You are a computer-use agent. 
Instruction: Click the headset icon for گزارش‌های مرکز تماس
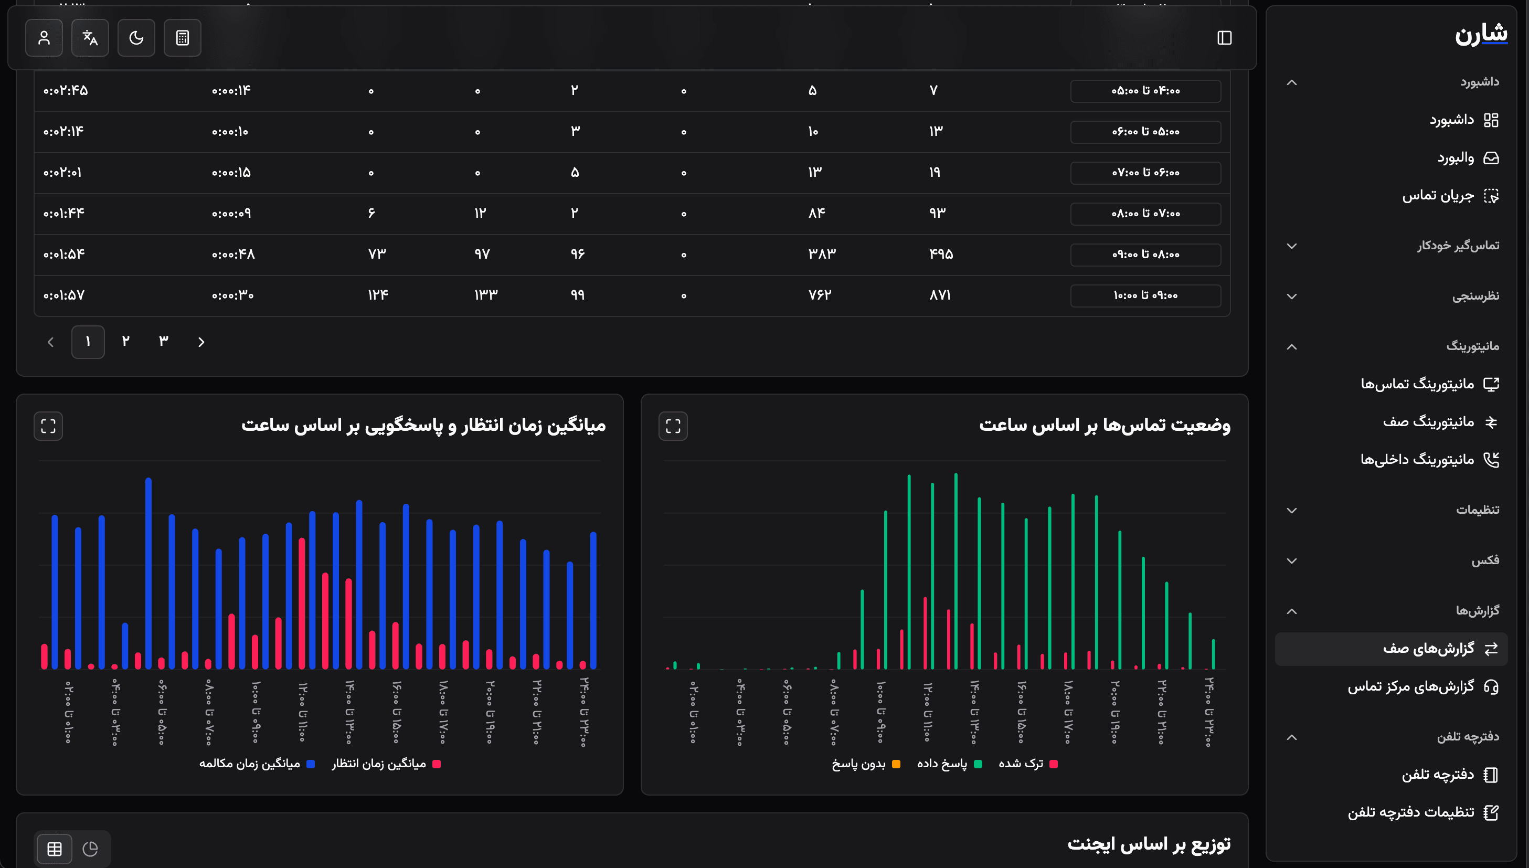click(x=1491, y=687)
